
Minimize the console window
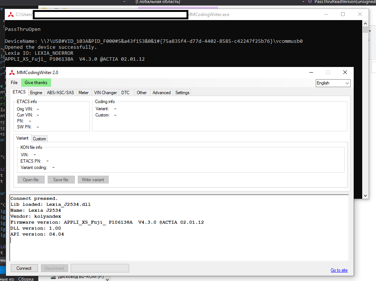pos(326,15)
